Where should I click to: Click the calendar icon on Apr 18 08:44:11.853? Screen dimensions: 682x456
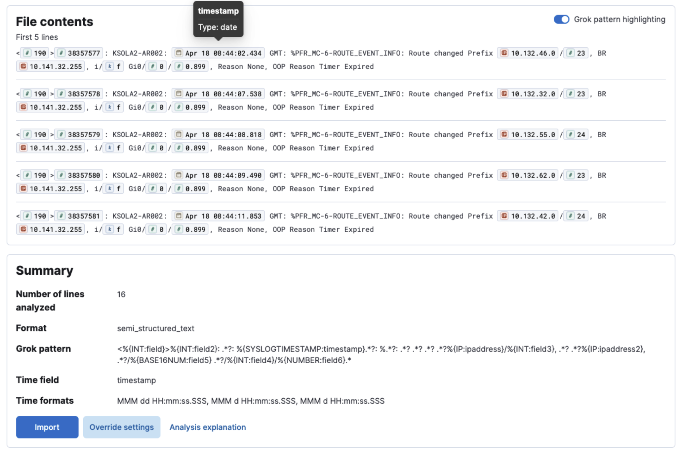pyautogui.click(x=179, y=216)
